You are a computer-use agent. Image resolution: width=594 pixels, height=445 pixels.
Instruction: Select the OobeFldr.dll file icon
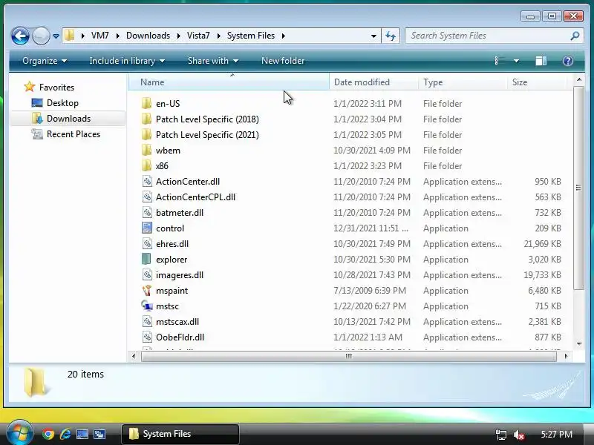[x=147, y=337]
